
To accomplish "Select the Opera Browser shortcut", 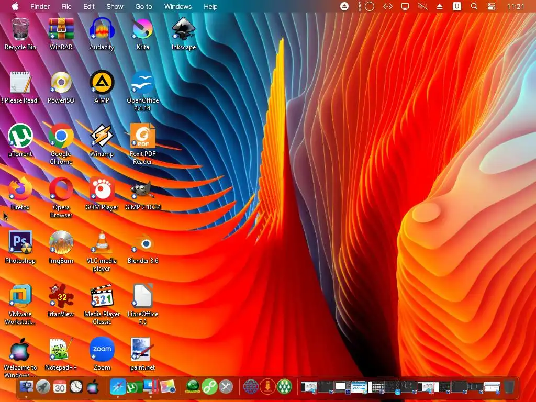I will (x=61, y=197).
